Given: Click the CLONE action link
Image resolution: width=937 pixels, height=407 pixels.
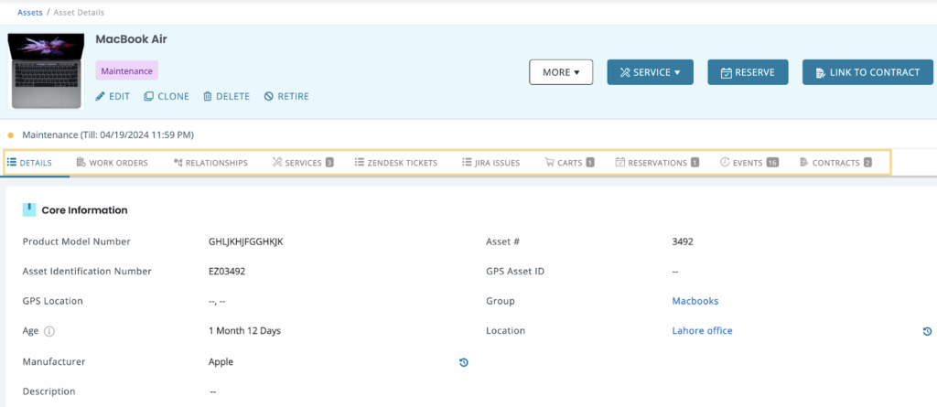Looking at the screenshot, I should coord(167,96).
